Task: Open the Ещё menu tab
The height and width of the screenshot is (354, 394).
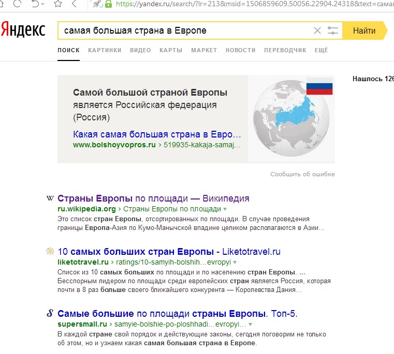Action: [x=322, y=50]
